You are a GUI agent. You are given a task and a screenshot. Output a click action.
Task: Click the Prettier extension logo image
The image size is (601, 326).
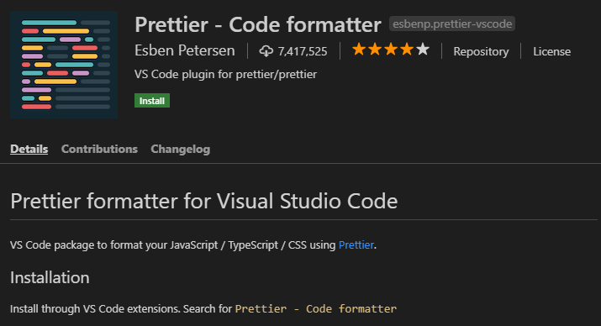(64, 65)
